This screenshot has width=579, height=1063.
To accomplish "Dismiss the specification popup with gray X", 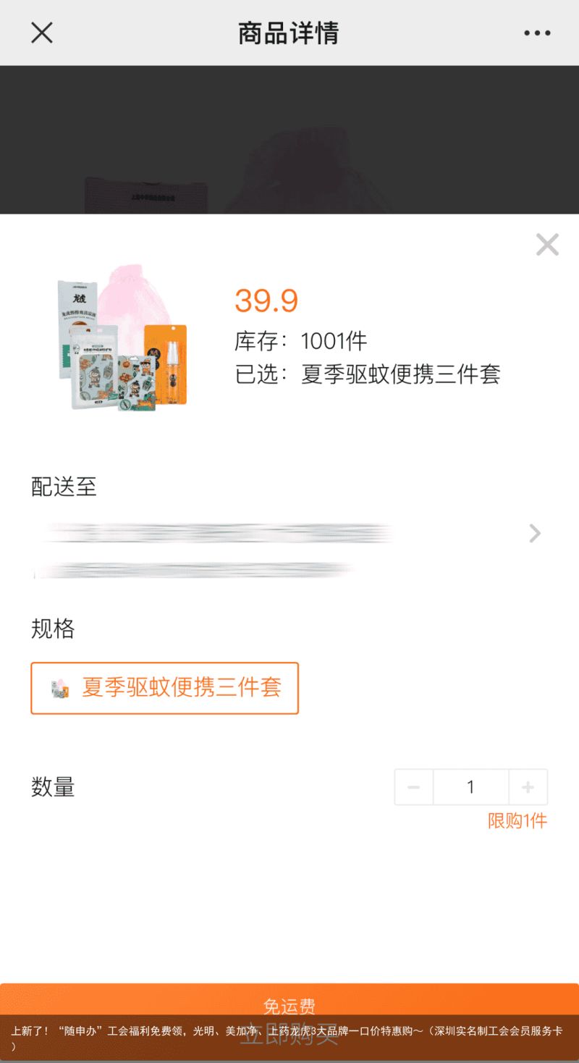I will 547,245.
